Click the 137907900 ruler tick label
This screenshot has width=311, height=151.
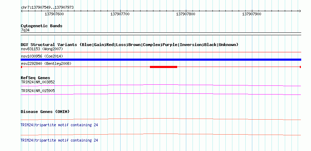pyautogui.click(x=252, y=14)
